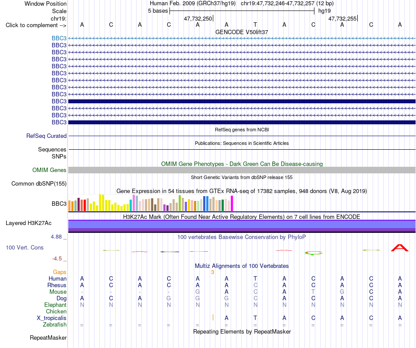Select the Mouse alignment row label

[58, 292]
